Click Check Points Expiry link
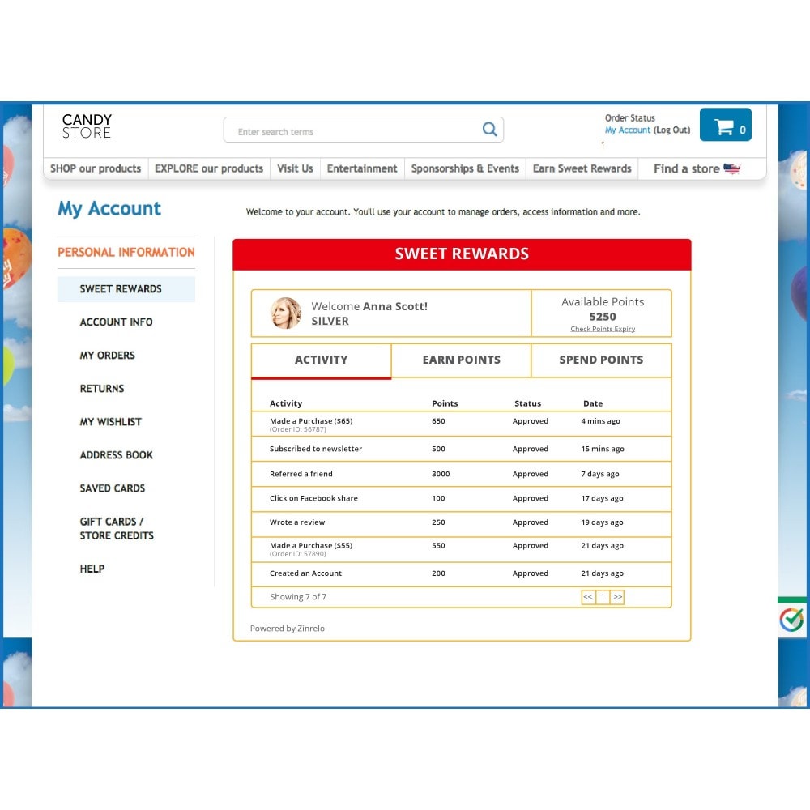Viewport: 810px width, 810px height. (603, 329)
